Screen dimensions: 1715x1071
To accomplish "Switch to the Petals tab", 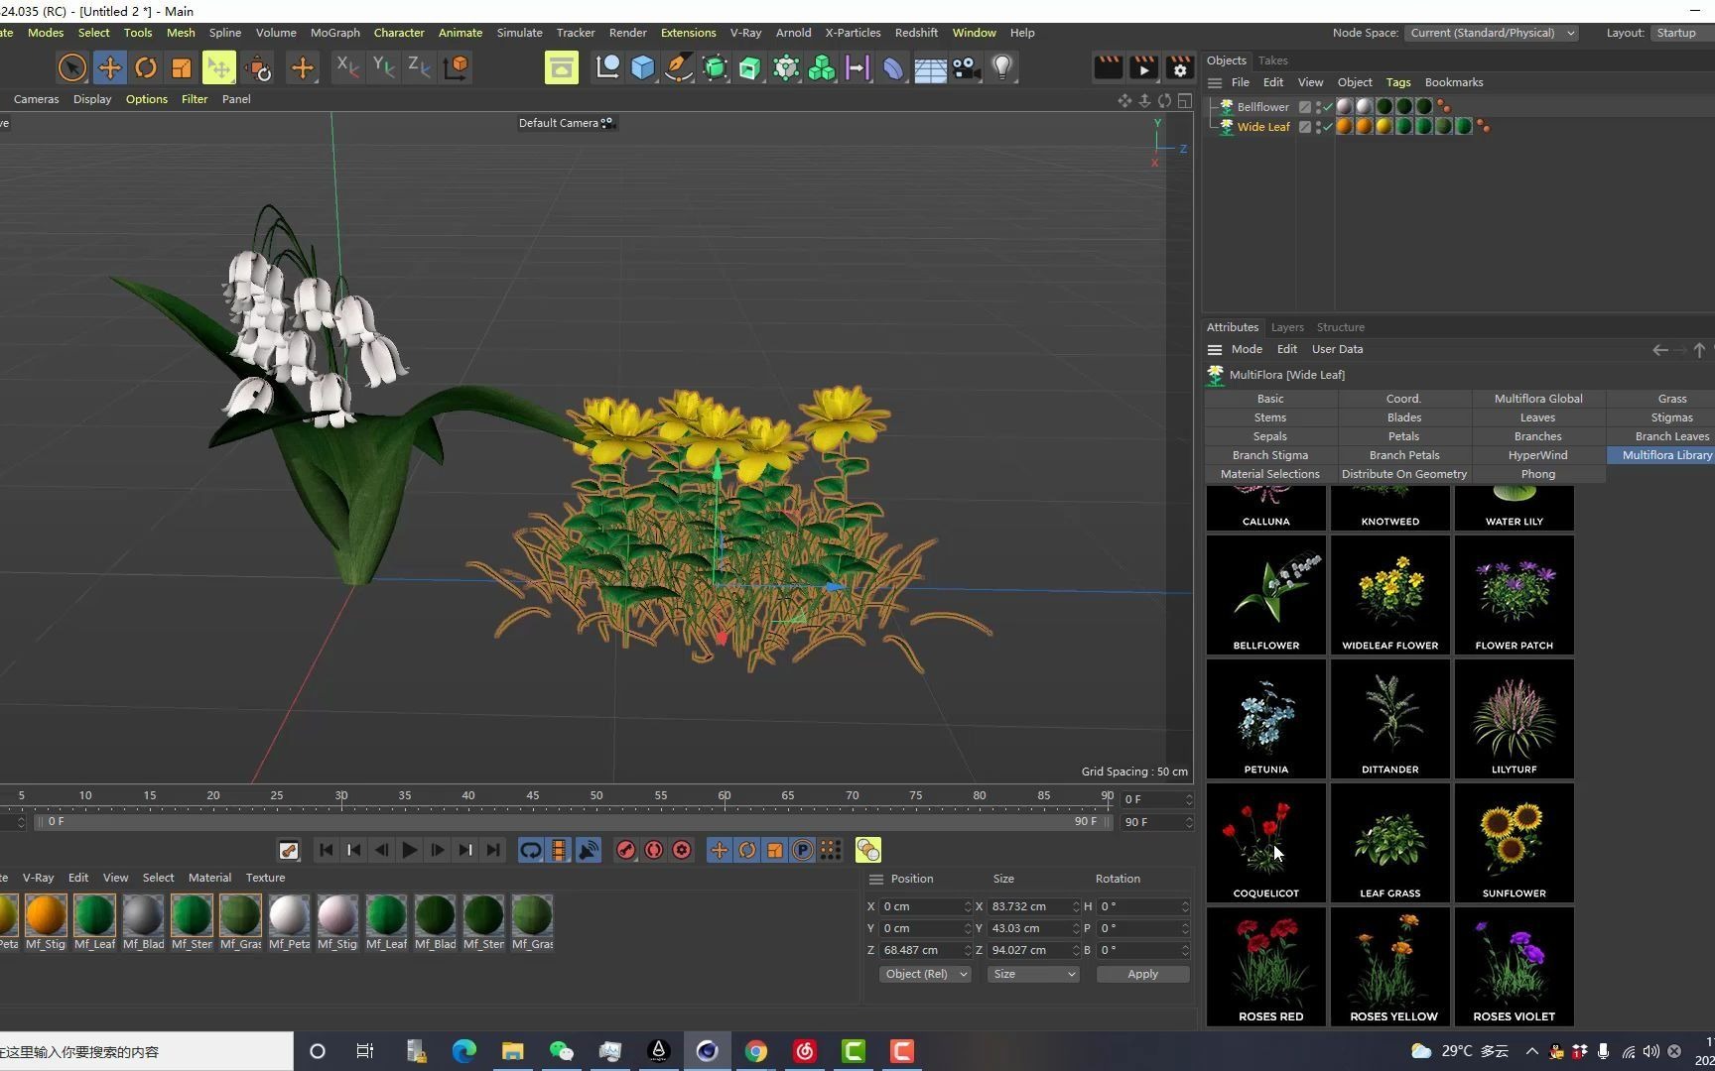I will (1403, 436).
